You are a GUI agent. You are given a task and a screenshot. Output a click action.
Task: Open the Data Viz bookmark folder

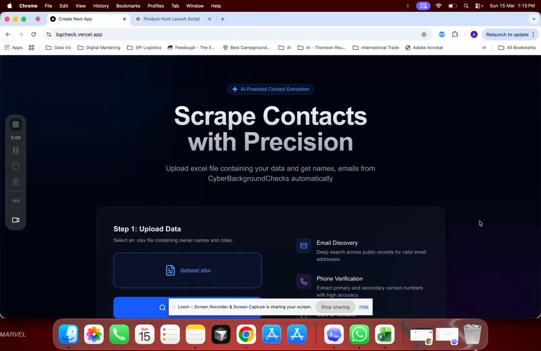pyautogui.click(x=58, y=48)
